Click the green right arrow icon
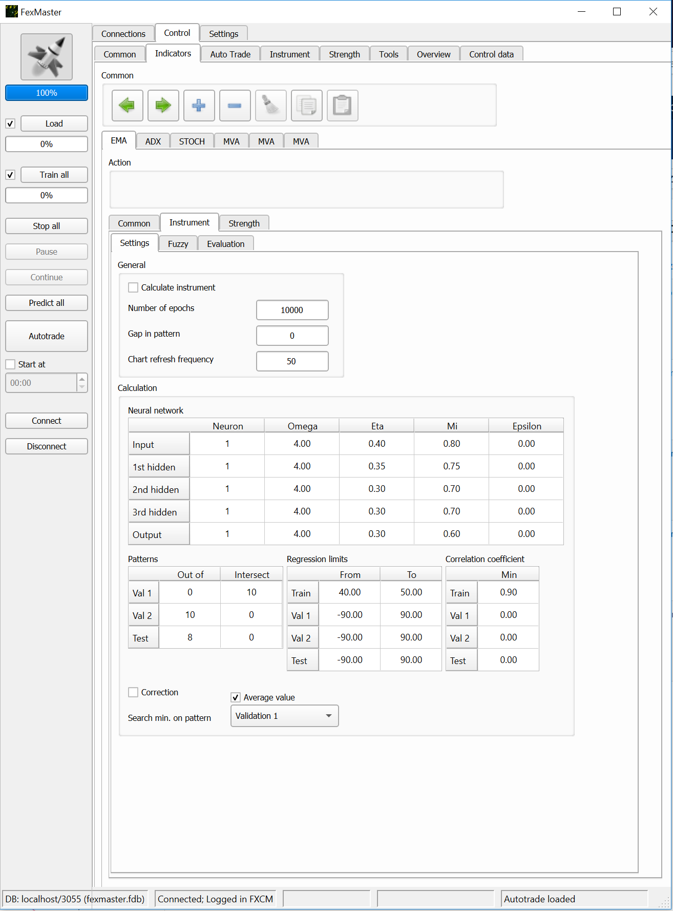The height and width of the screenshot is (911, 673). (x=163, y=106)
